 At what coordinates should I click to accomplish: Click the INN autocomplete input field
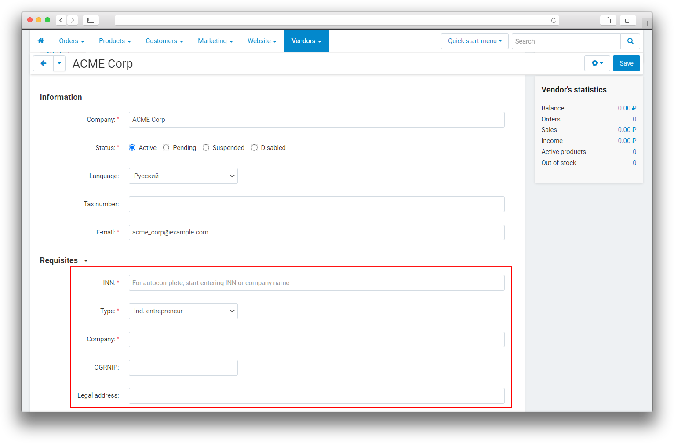316,283
